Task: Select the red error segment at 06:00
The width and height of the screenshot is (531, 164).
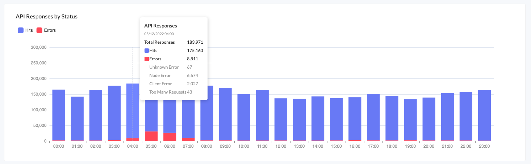Action: tap(170, 137)
